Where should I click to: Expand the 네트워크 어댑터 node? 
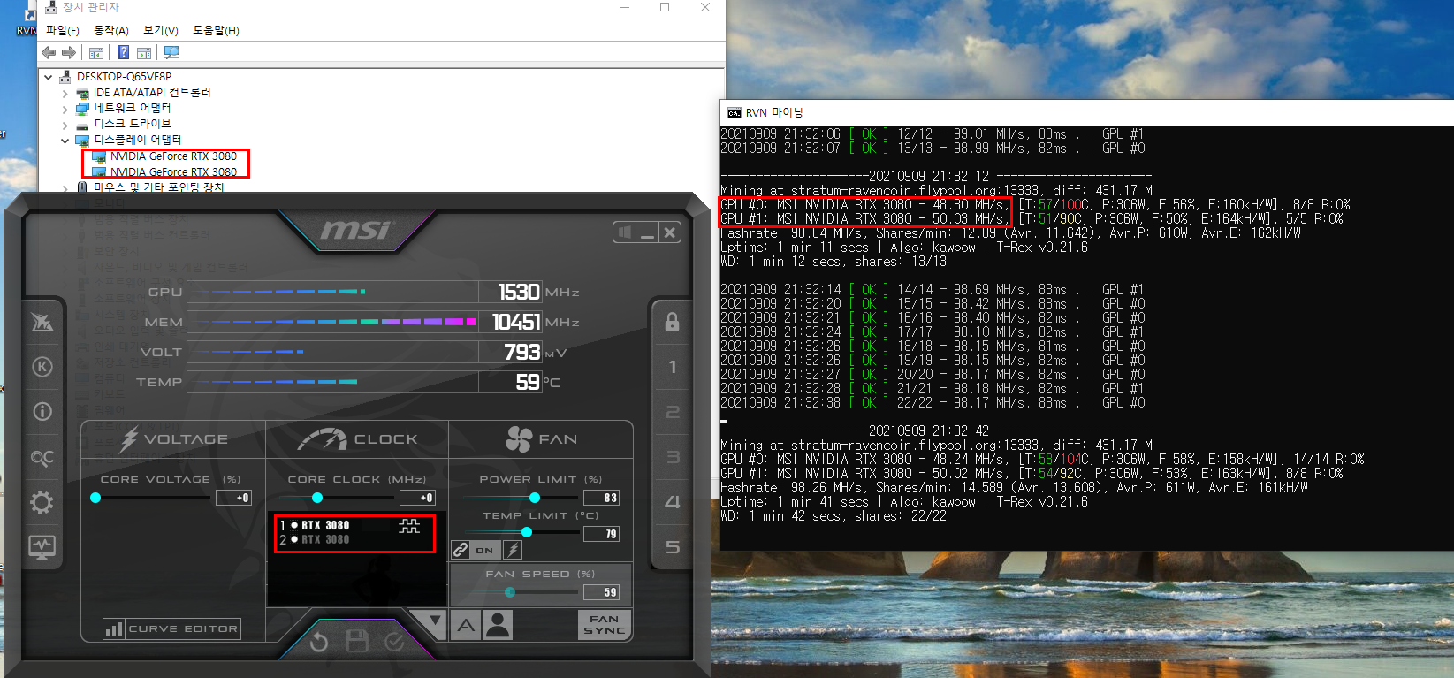[65, 109]
